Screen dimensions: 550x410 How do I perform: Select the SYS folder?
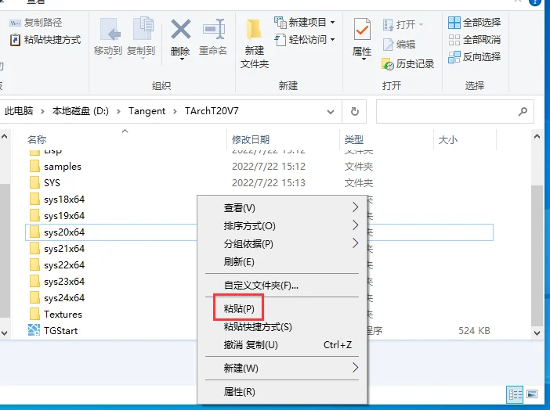coord(52,183)
